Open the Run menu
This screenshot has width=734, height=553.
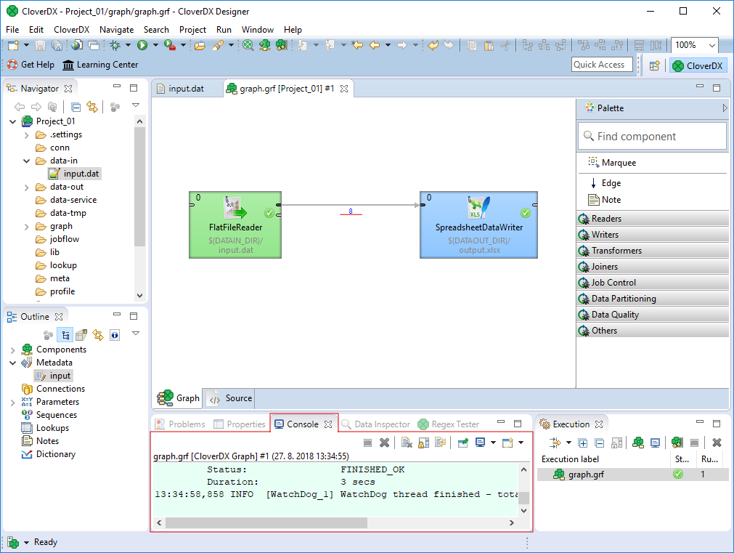[x=224, y=30]
